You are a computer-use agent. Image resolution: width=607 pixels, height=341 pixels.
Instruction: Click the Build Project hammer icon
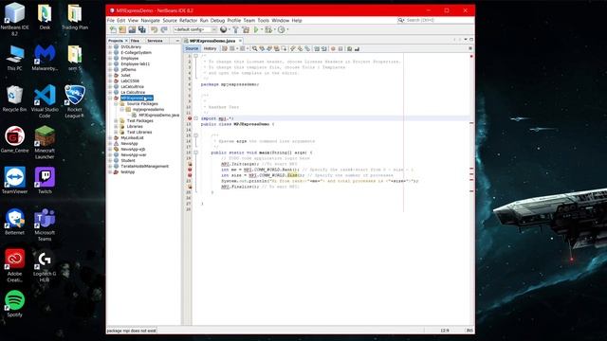(235, 29)
